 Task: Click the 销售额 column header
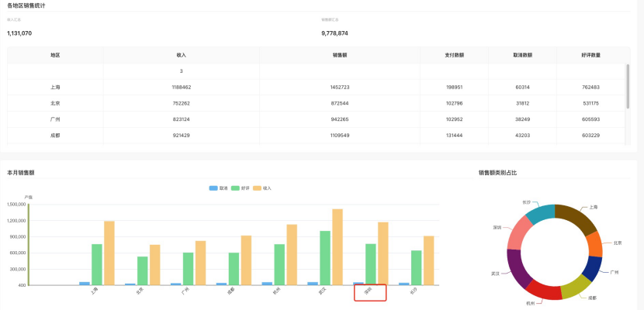(340, 55)
